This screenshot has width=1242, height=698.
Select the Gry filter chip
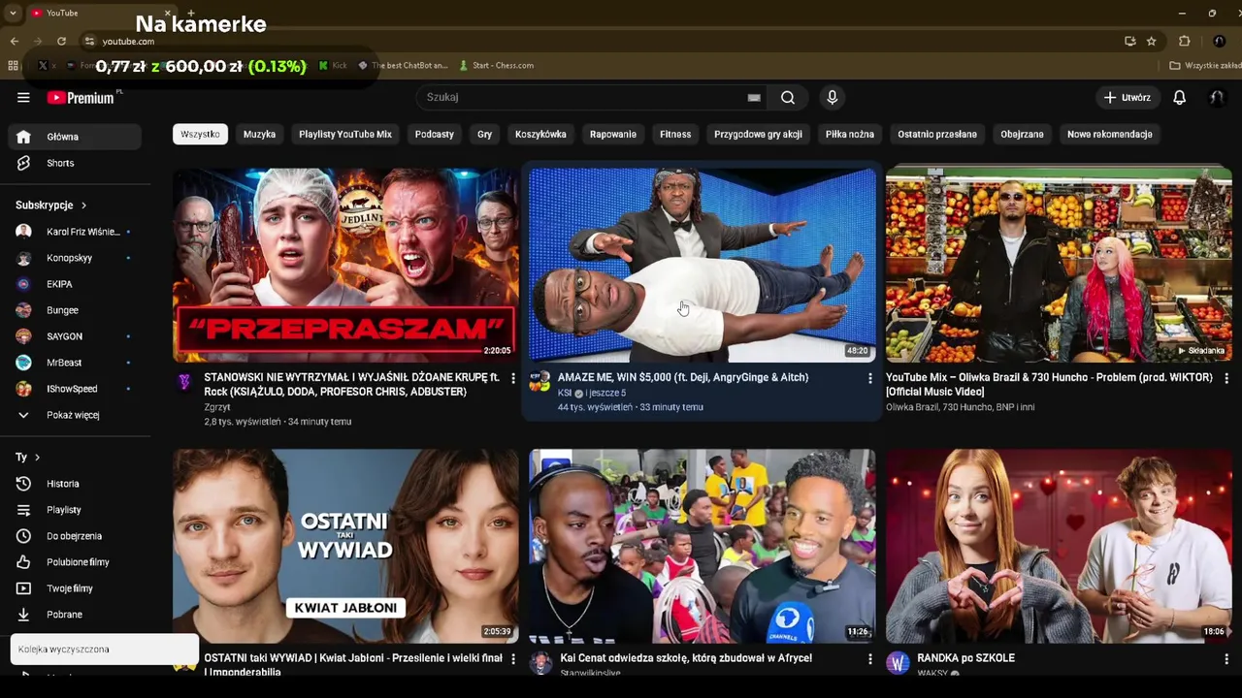(484, 134)
